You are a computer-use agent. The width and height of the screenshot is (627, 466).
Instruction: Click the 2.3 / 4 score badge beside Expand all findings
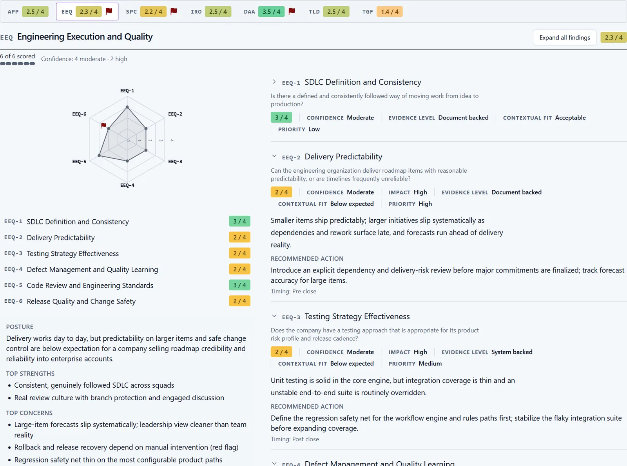point(613,38)
